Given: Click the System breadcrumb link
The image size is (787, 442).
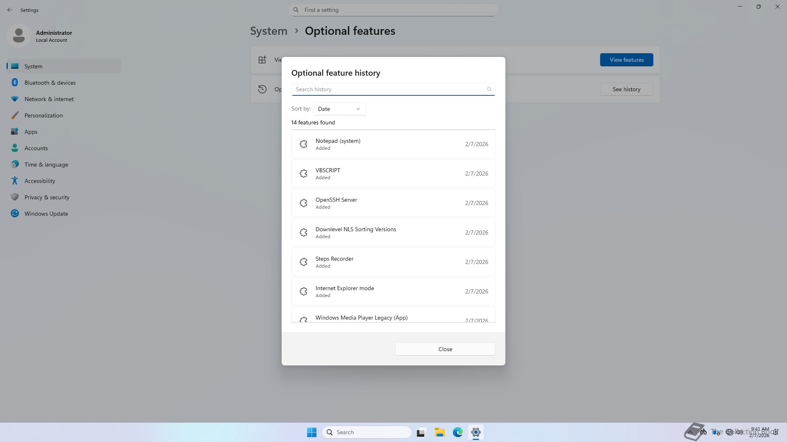Looking at the screenshot, I should click(x=269, y=31).
